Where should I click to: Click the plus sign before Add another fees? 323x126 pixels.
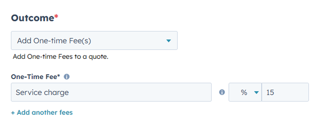pyautogui.click(x=13, y=112)
